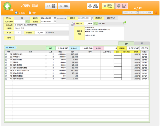Delete row 41 with its circle icon
The height and width of the screenshot is (126, 160).
pyautogui.click(x=6, y=79)
